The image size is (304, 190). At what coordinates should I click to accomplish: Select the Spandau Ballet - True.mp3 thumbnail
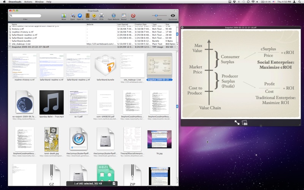[x=51, y=102]
